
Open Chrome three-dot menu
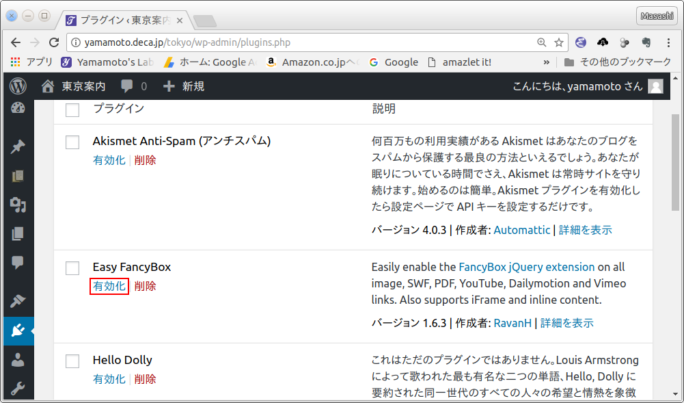pos(668,42)
